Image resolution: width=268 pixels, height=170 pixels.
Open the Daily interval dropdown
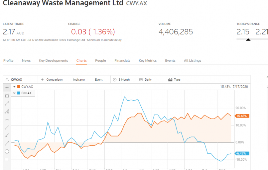[x=145, y=80]
